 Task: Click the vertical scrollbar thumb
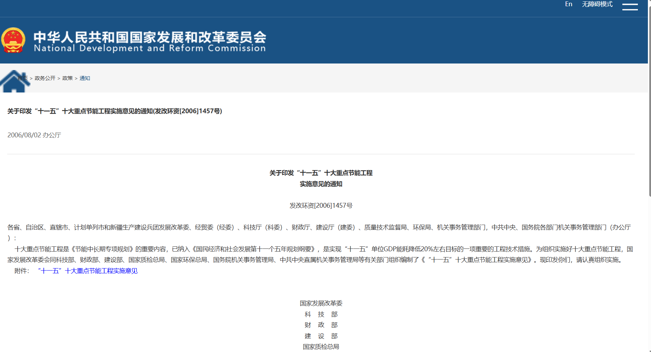(x=650, y=104)
